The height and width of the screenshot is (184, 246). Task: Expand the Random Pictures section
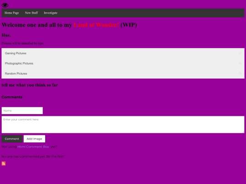[x=123, y=74]
